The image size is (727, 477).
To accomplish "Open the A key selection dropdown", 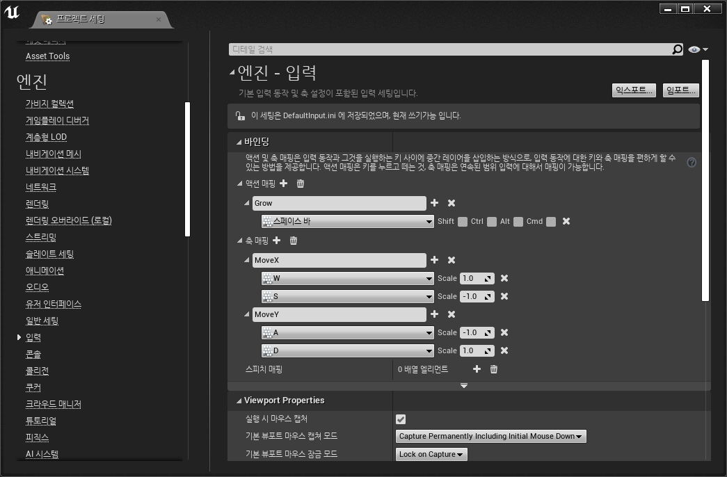I will click(348, 333).
